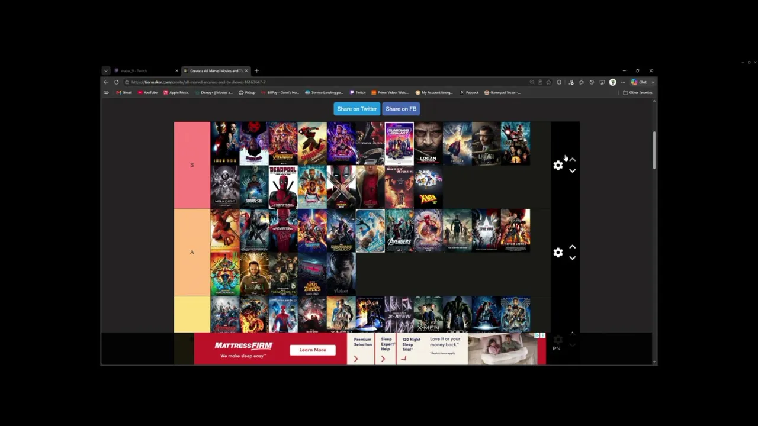Click the Share on FB button

pyautogui.click(x=401, y=109)
